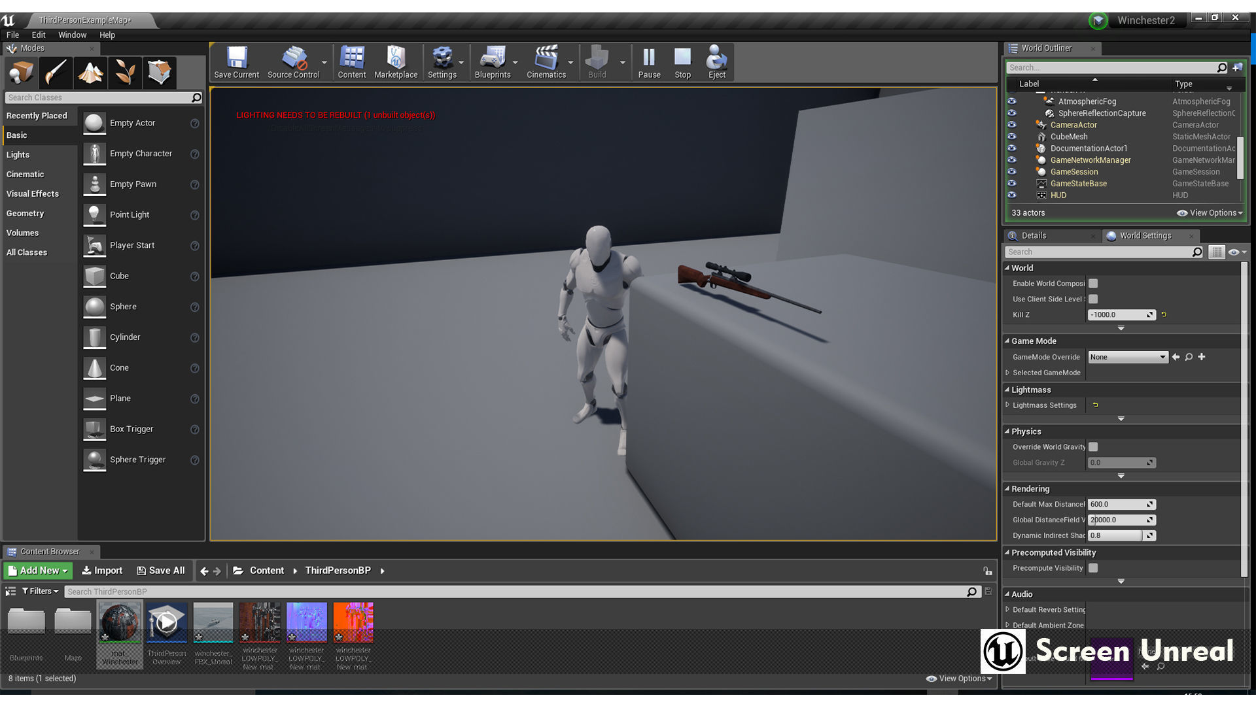Open the Content Browser Filters dropdown
The image size is (1256, 706).
tap(40, 592)
